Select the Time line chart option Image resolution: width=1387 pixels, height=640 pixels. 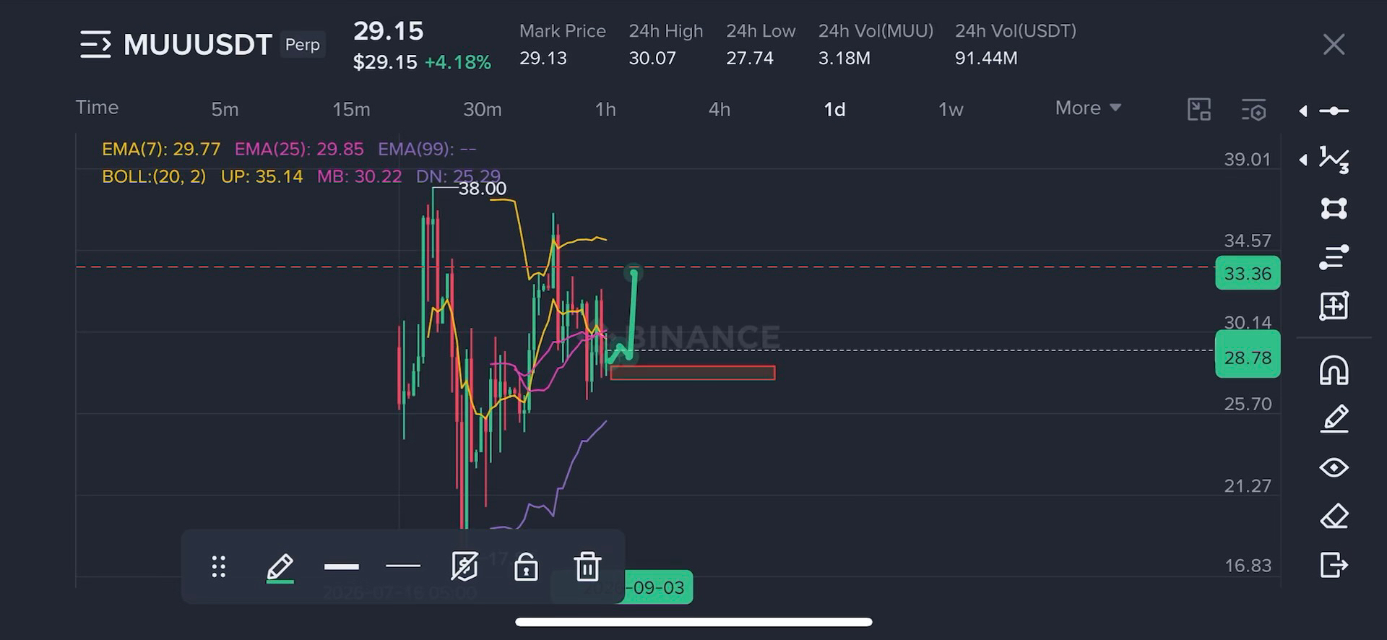pos(97,107)
